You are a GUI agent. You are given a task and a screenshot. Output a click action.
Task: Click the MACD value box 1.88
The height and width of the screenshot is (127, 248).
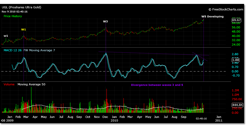coord(236,60)
